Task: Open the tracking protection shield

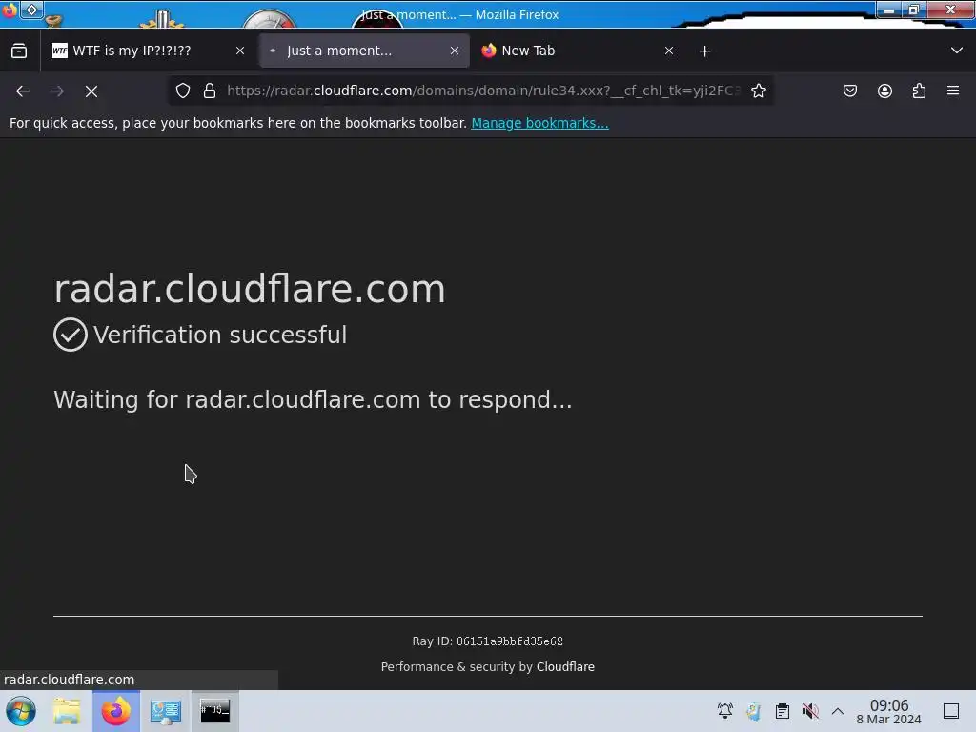Action: pyautogui.click(x=183, y=91)
